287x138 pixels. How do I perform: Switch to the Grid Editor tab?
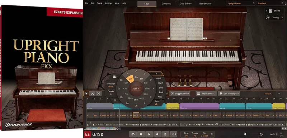(x=185, y=4)
